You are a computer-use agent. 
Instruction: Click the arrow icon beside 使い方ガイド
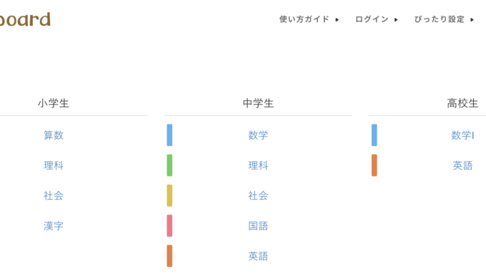[337, 19]
